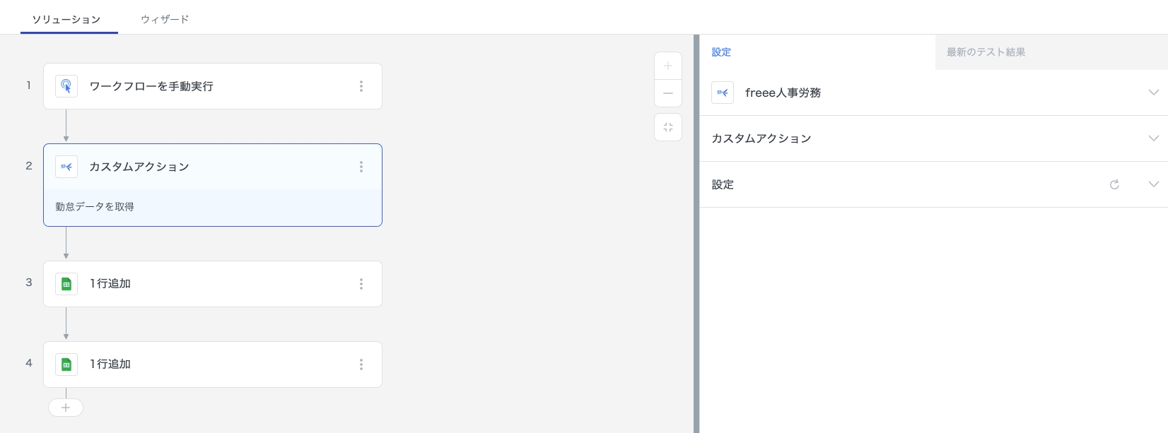Image resolution: width=1168 pixels, height=433 pixels.
Task: Expand the freee人事労務 section chevron
Action: [x=1154, y=93]
